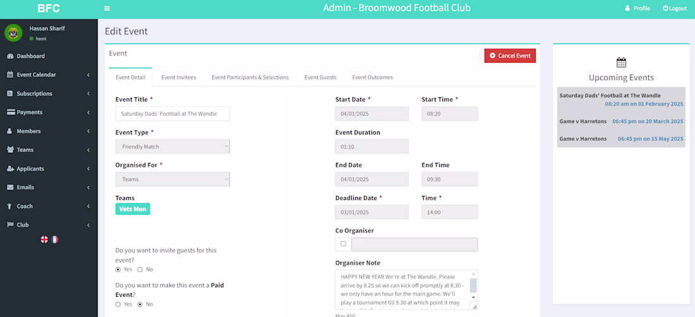Viewport: 695px width, 317px height.
Task: Select No for inviting guests
Action: coord(140,270)
